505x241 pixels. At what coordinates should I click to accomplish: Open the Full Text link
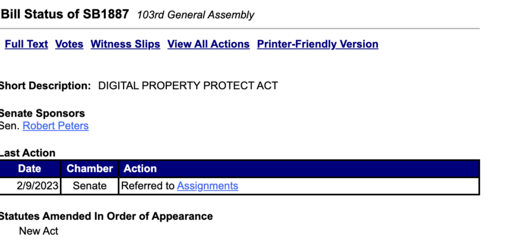(x=26, y=44)
